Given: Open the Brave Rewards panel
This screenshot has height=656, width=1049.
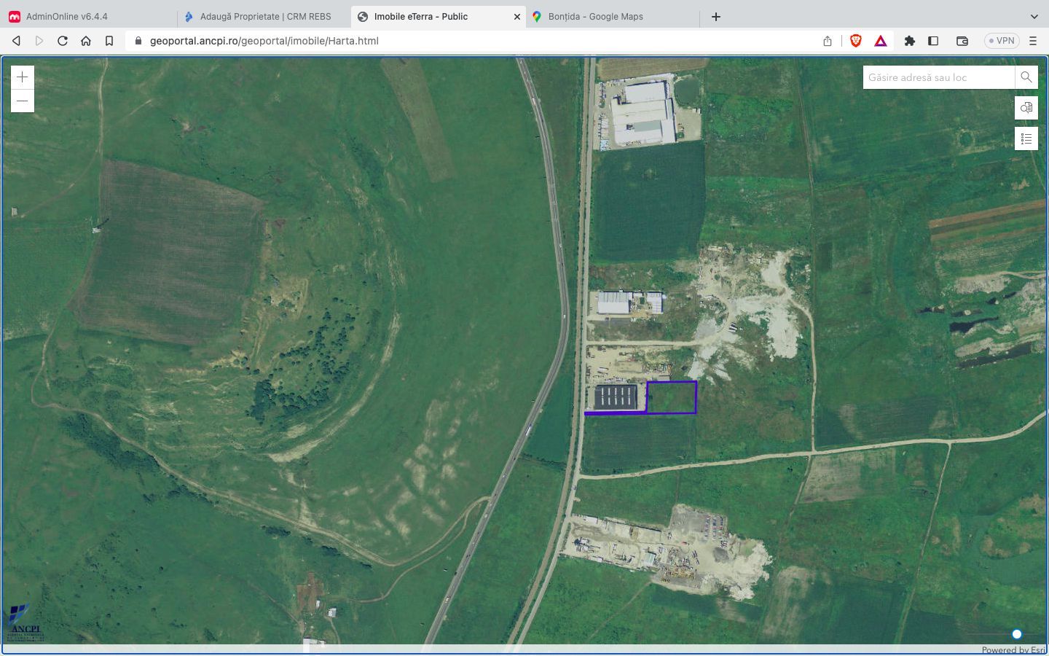Looking at the screenshot, I should tap(880, 41).
